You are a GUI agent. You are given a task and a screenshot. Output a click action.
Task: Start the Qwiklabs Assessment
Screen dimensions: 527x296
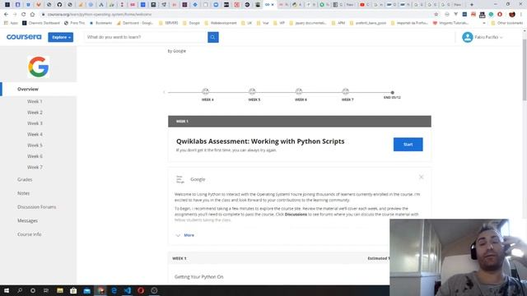408,145
